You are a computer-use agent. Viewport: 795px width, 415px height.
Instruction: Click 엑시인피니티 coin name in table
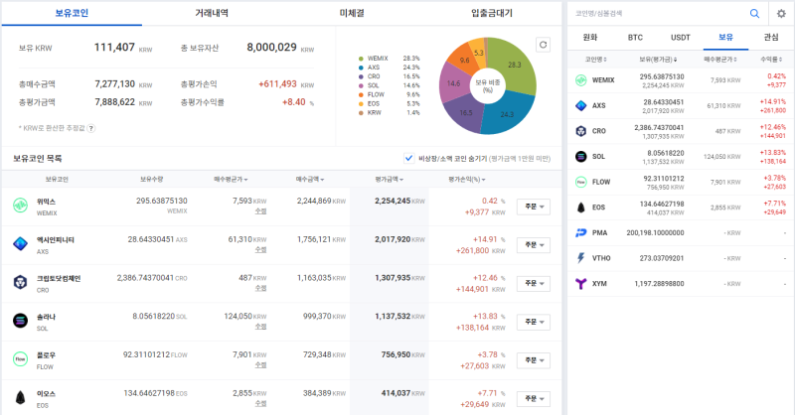click(x=56, y=240)
